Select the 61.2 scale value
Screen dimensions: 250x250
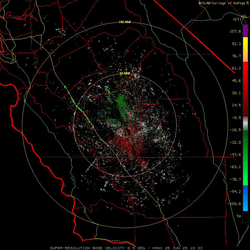[236, 68]
